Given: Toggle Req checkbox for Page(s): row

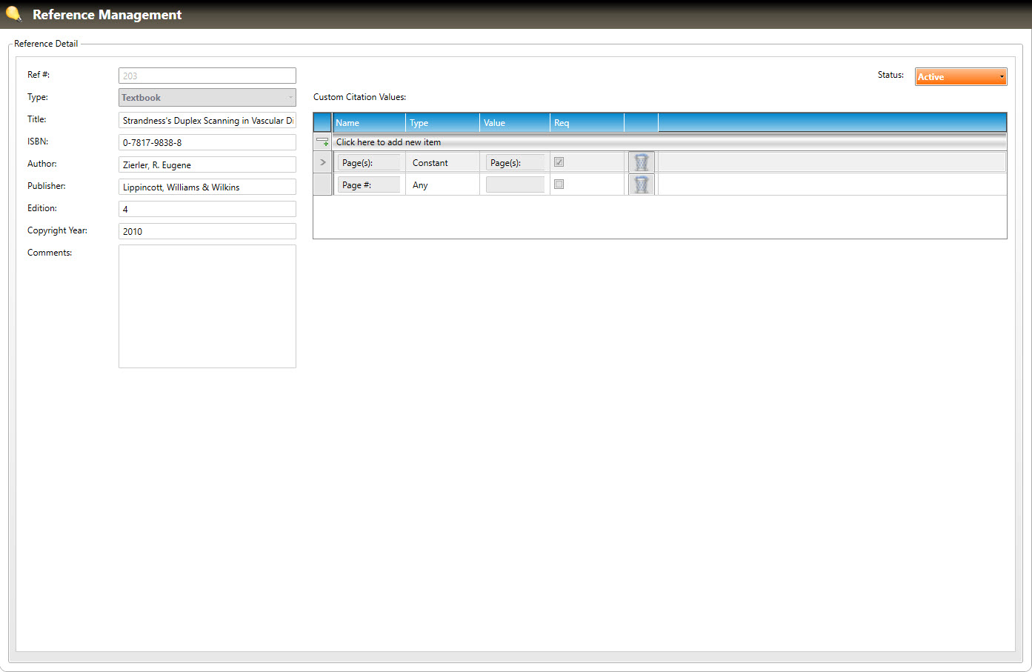Looking at the screenshot, I should coord(559,162).
